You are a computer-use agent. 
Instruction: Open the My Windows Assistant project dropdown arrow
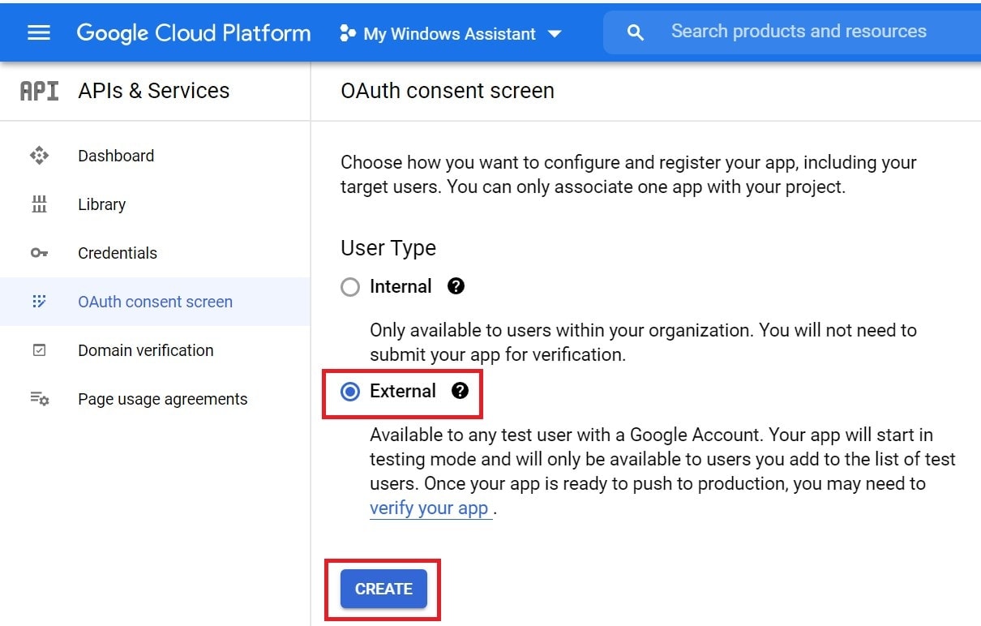click(555, 34)
